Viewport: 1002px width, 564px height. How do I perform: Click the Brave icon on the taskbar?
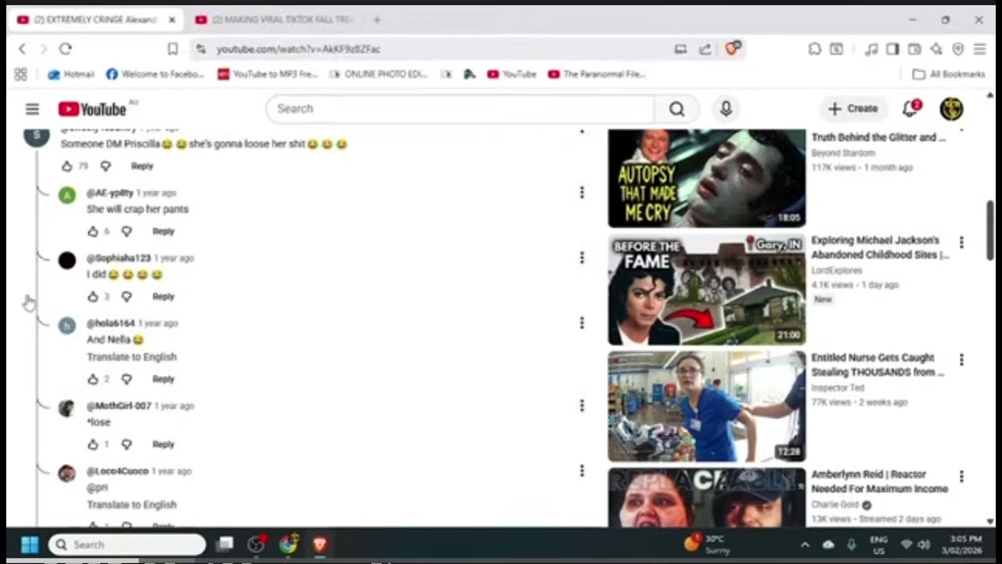point(320,544)
